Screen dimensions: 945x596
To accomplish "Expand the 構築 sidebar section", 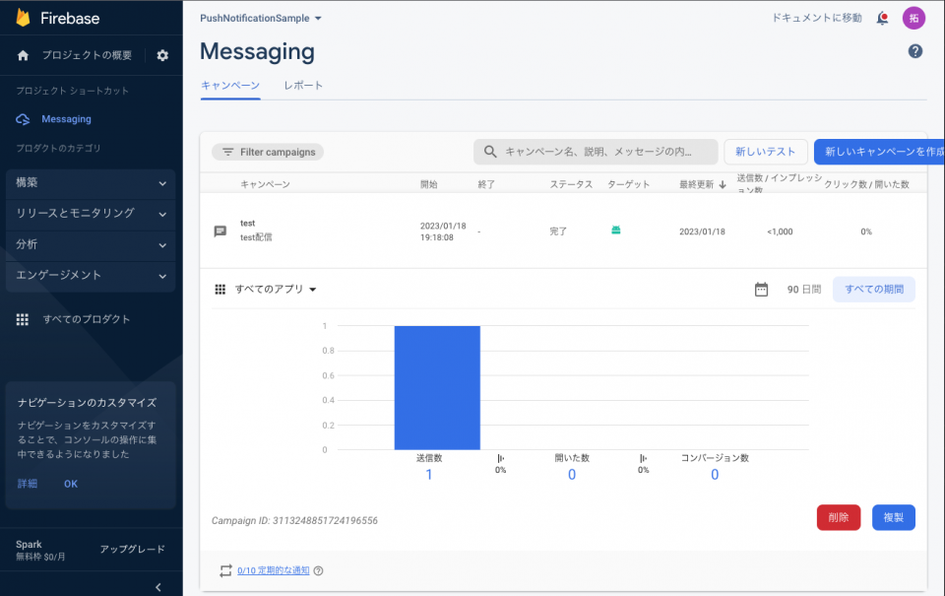I will coord(91,183).
